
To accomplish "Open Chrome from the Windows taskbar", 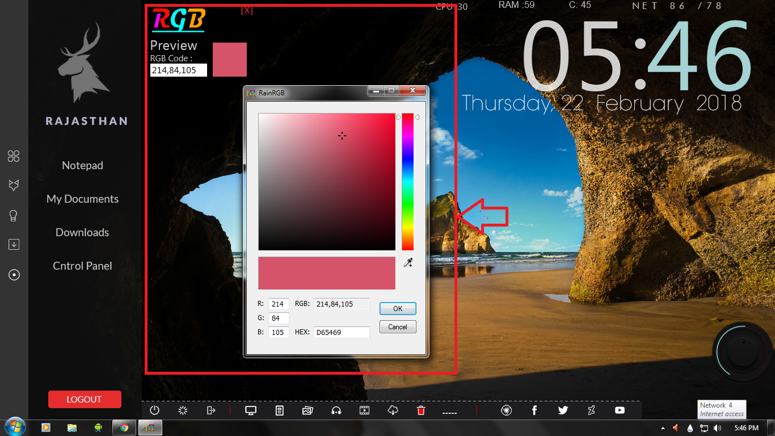I will [124, 427].
